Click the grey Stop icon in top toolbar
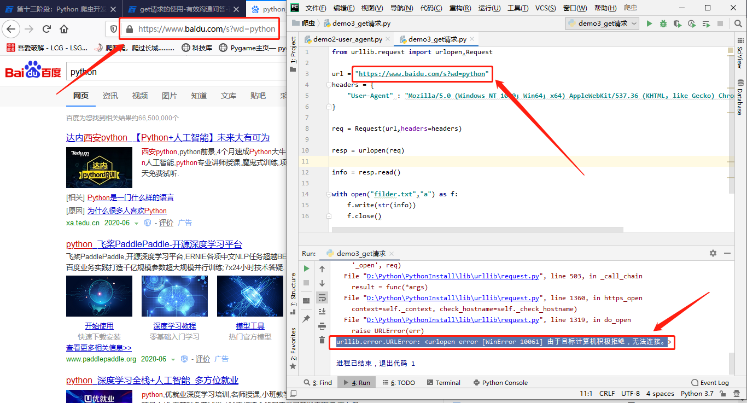 click(x=720, y=24)
